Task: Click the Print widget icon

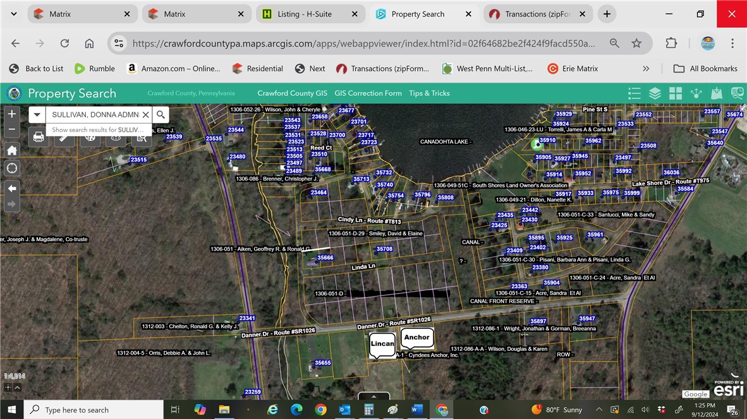Action: (x=39, y=136)
